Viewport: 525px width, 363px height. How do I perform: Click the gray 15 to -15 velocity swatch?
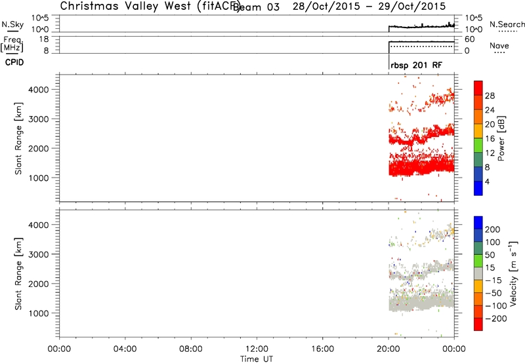[x=478, y=273]
